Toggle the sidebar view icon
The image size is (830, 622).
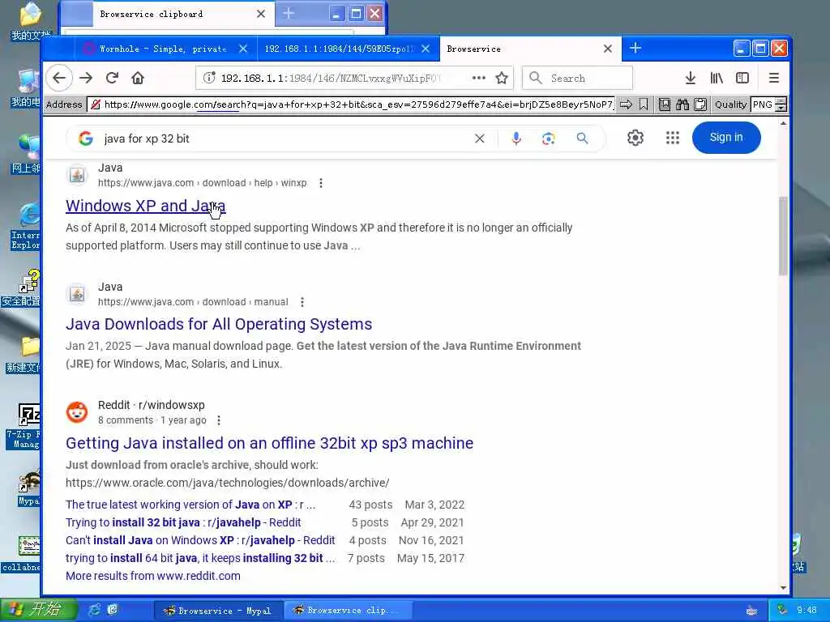pyautogui.click(x=742, y=79)
